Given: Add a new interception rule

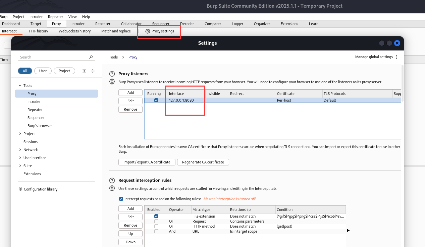Looking at the screenshot, I should [x=130, y=209].
